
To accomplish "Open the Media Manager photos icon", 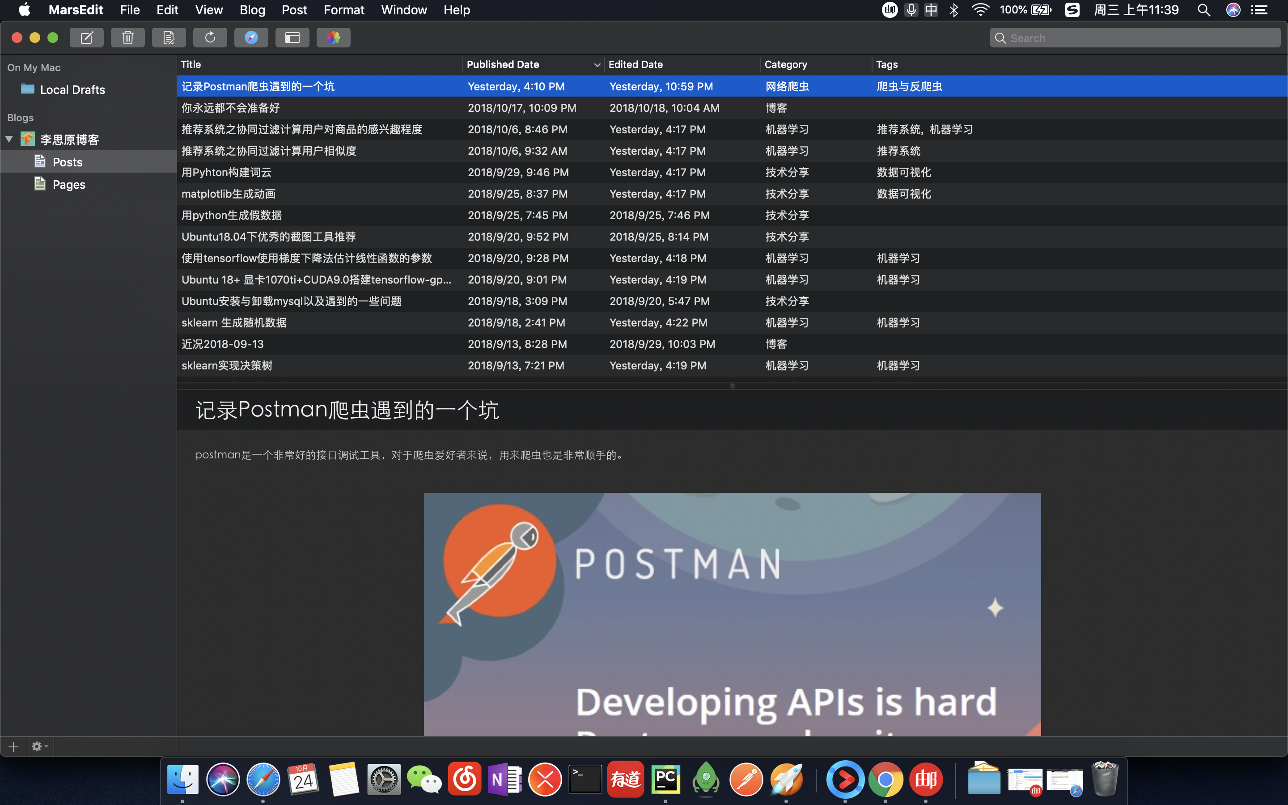I will [x=334, y=38].
